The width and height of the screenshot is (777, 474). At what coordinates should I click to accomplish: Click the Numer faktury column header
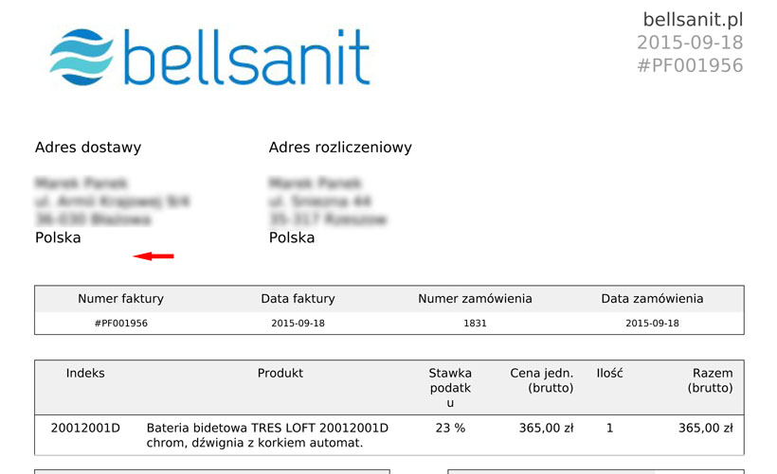120,299
